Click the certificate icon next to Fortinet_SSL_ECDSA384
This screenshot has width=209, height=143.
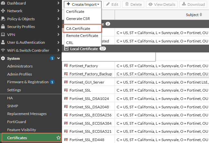click(66, 123)
